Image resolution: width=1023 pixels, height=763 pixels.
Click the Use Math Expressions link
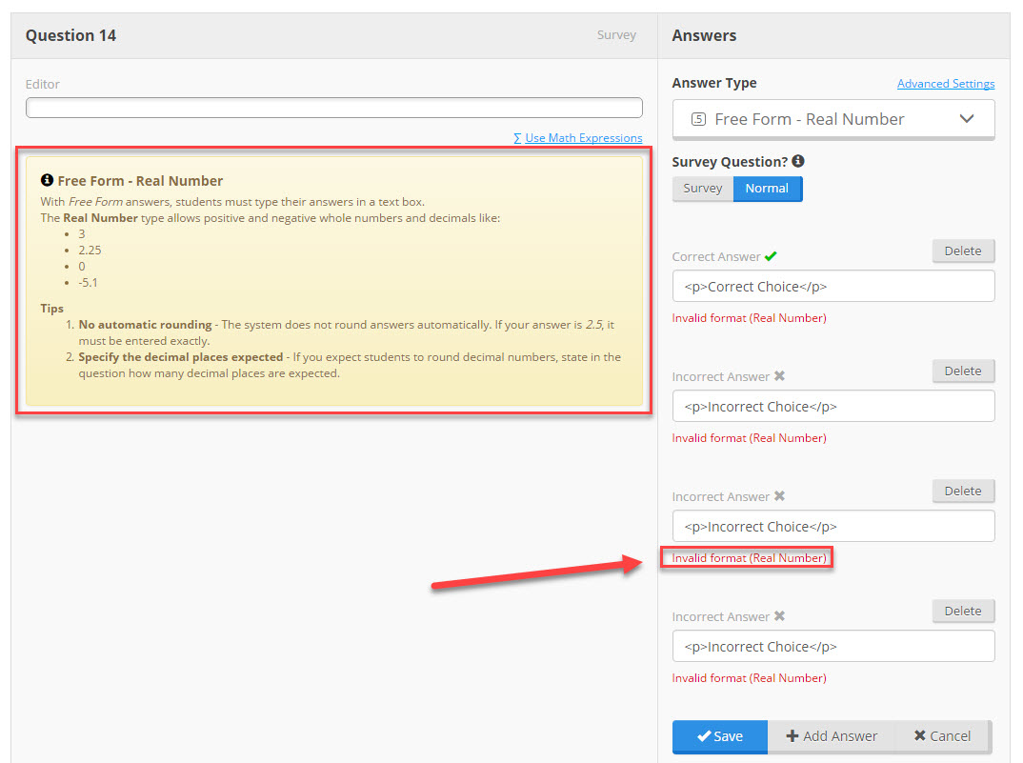pyautogui.click(x=583, y=137)
